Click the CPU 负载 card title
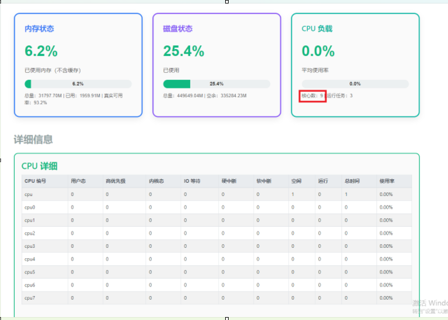Viewport: 448px width, 320px height. (317, 29)
